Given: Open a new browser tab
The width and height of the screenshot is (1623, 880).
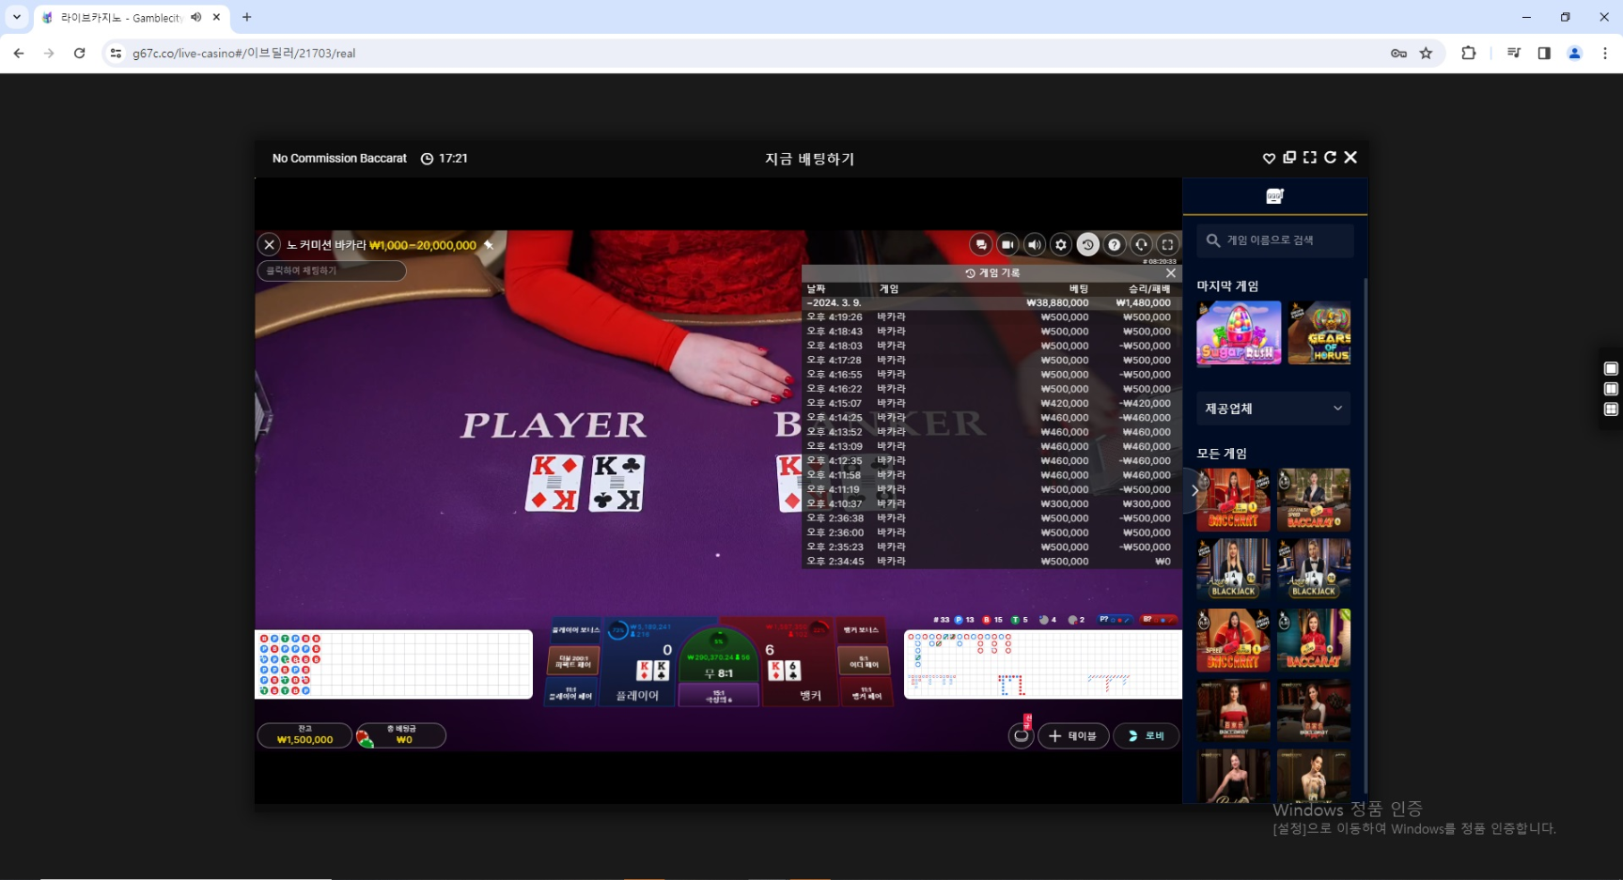Looking at the screenshot, I should click(x=247, y=17).
